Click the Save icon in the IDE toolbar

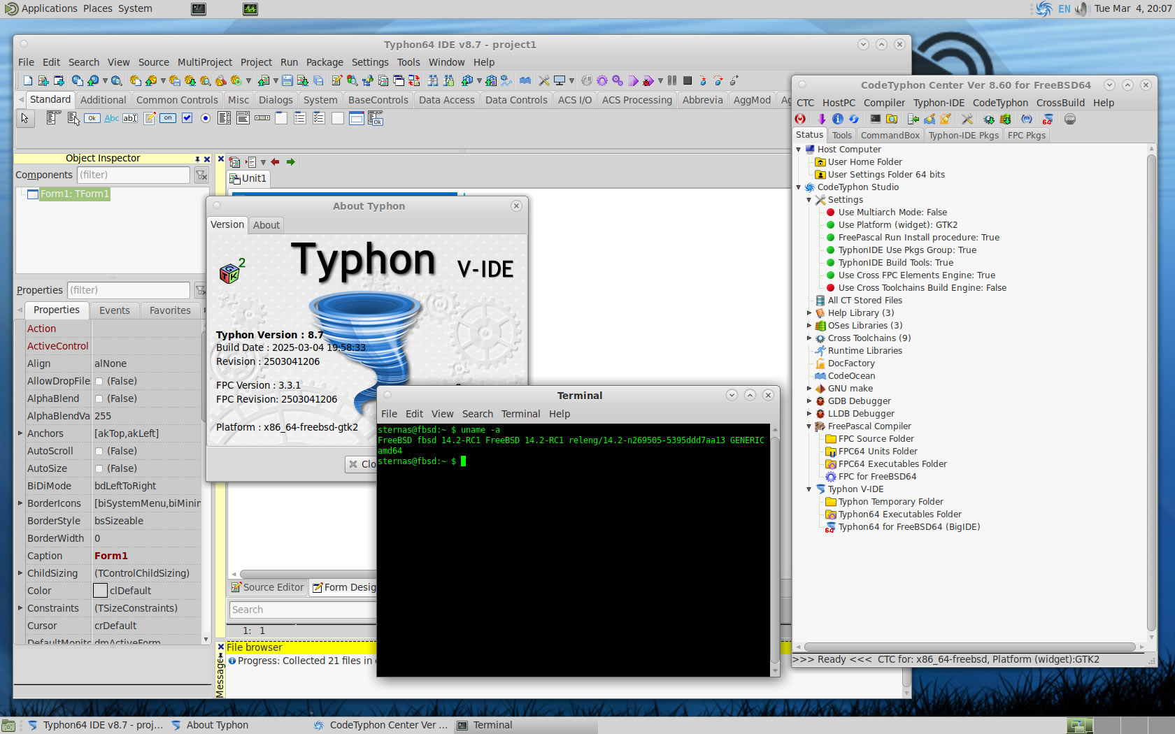(287, 80)
